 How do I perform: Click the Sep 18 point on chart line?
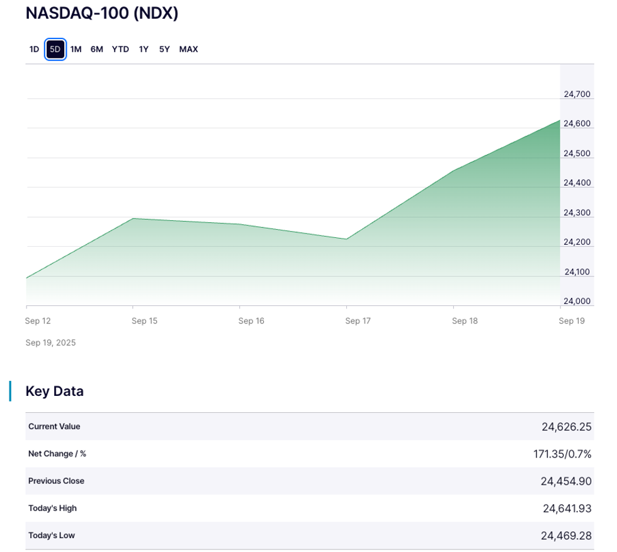point(454,170)
